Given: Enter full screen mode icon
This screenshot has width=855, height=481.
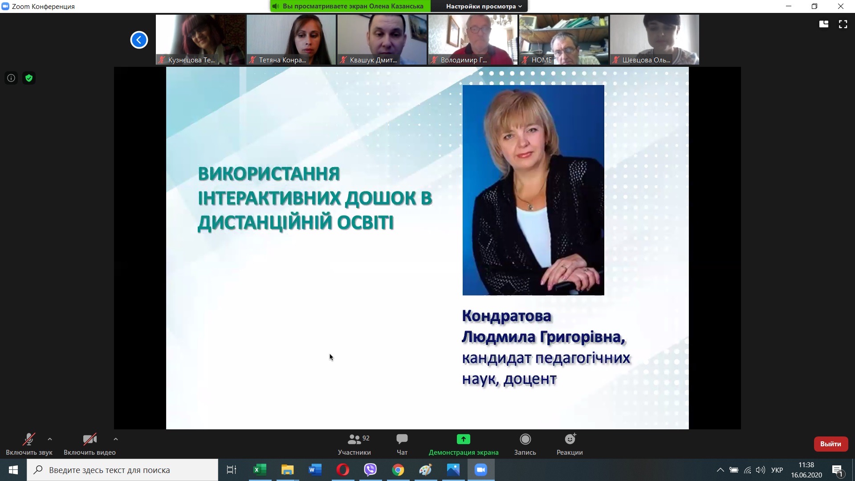Looking at the screenshot, I should point(843,24).
